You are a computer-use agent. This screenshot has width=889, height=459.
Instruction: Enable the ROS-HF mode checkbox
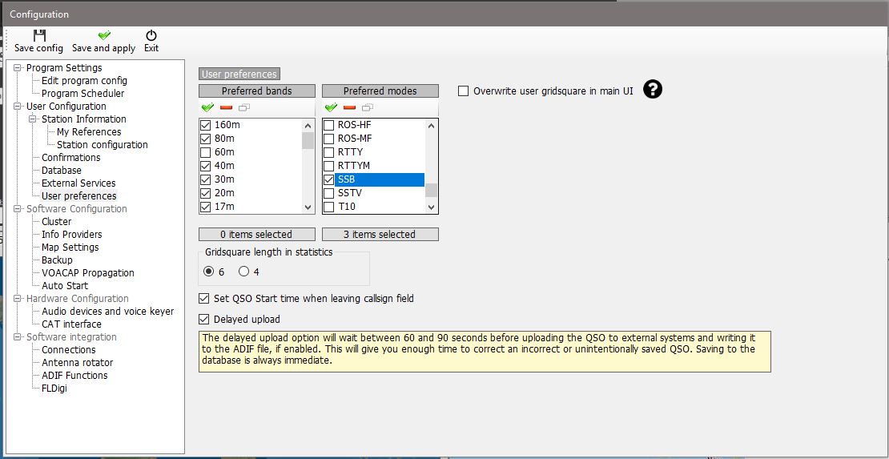[x=329, y=125]
